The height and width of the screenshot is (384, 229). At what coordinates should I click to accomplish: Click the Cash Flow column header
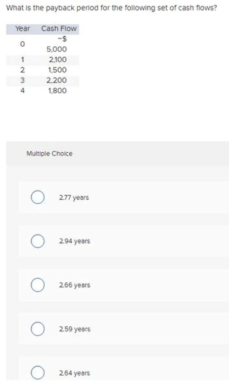pos(59,29)
